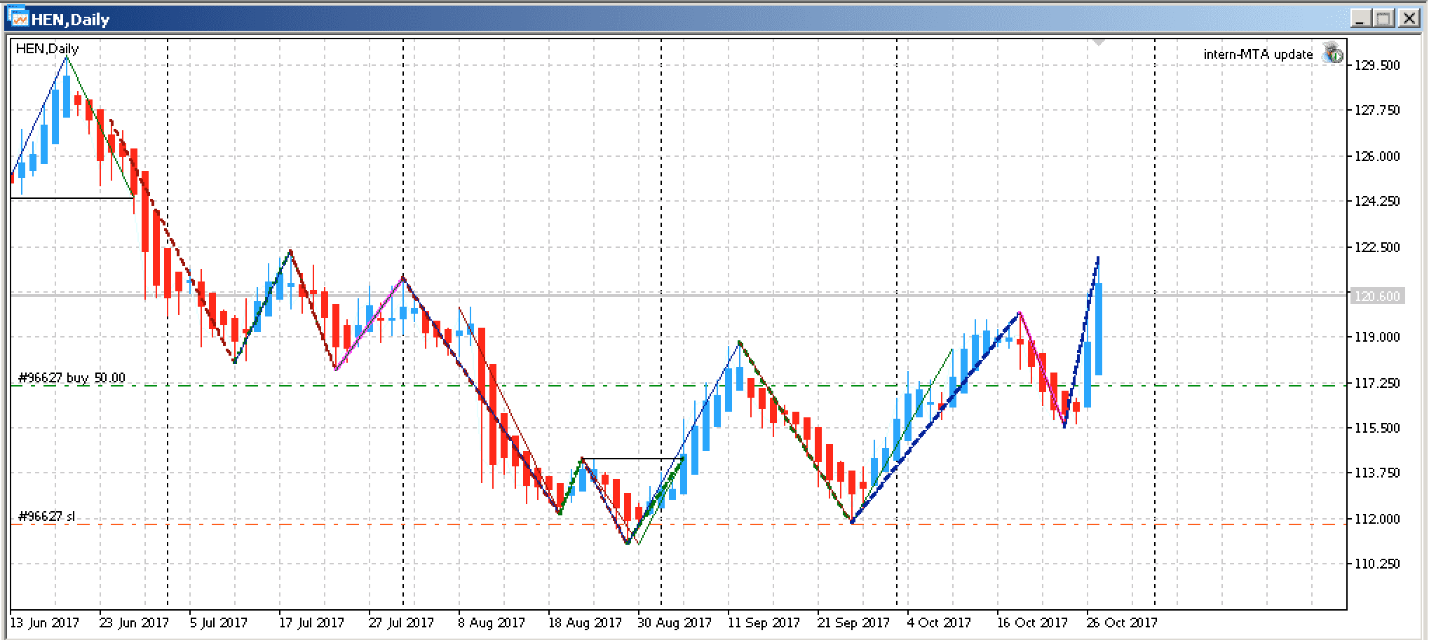Click the last blue candle of 26 Oct
Viewport: 1429px width, 640px height.
click(1099, 329)
